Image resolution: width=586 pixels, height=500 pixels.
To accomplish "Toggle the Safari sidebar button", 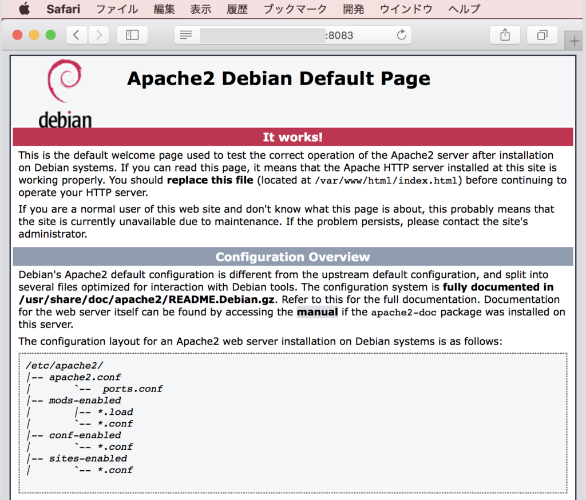I will pyautogui.click(x=132, y=35).
